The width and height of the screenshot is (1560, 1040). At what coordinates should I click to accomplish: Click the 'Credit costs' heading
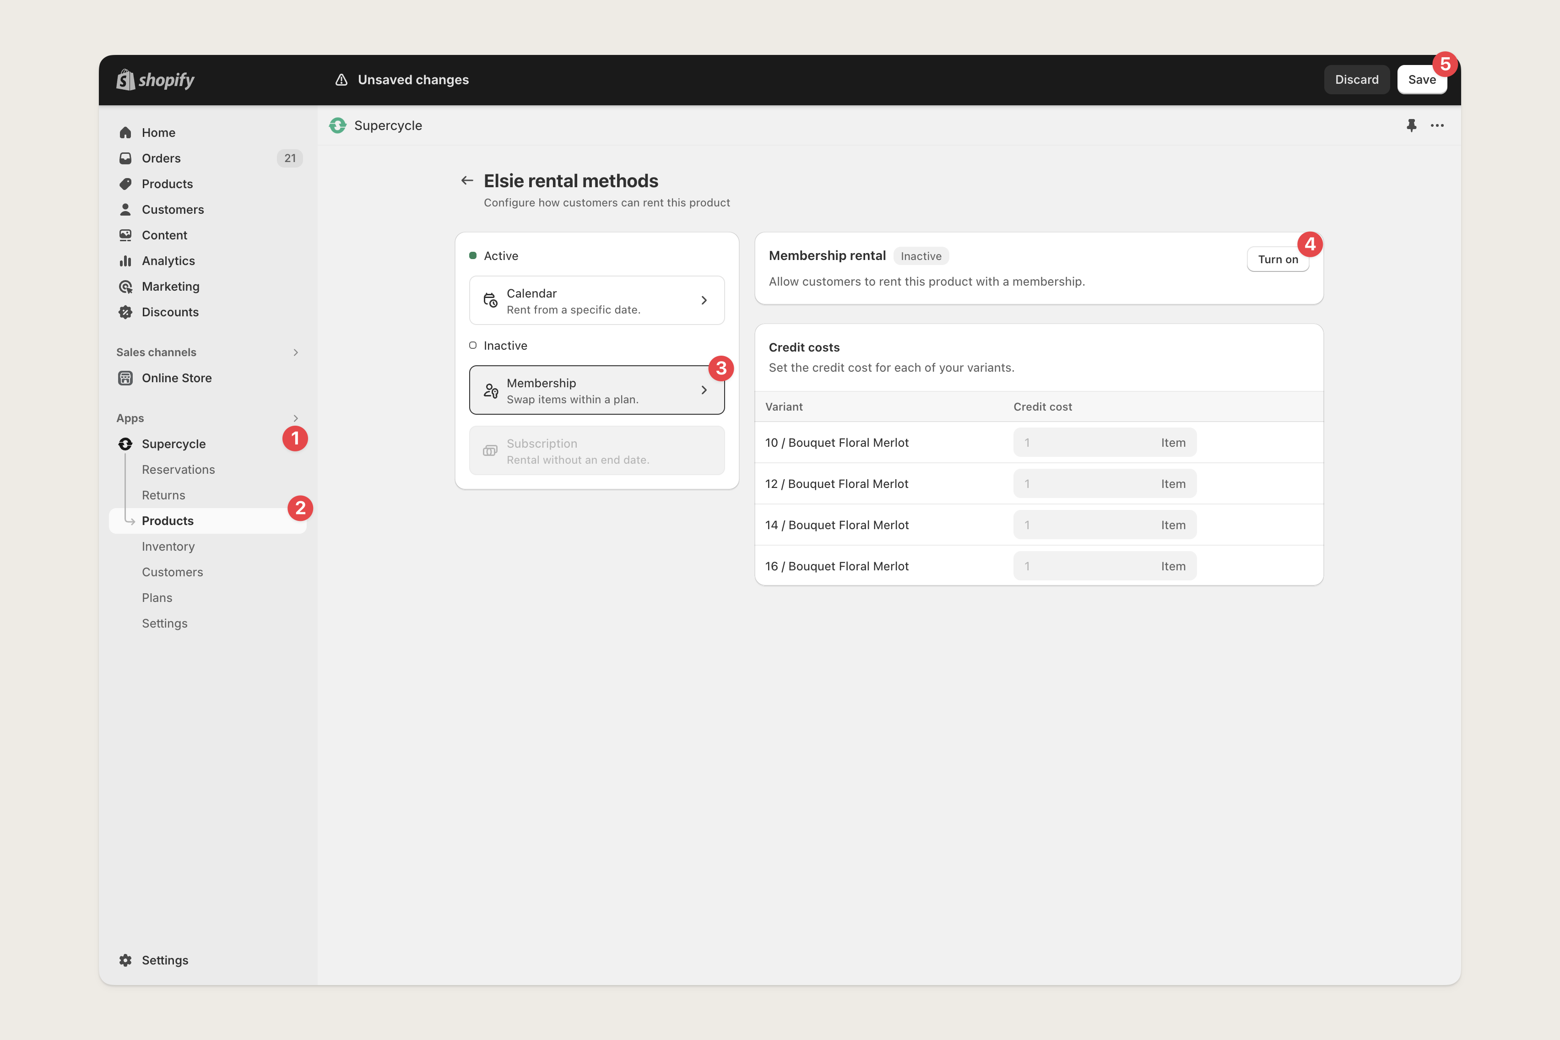[x=804, y=347]
